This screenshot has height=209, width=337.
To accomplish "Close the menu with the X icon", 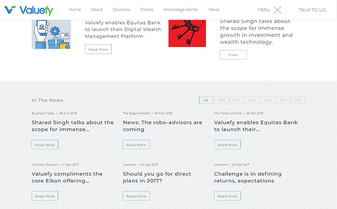I will [x=277, y=10].
